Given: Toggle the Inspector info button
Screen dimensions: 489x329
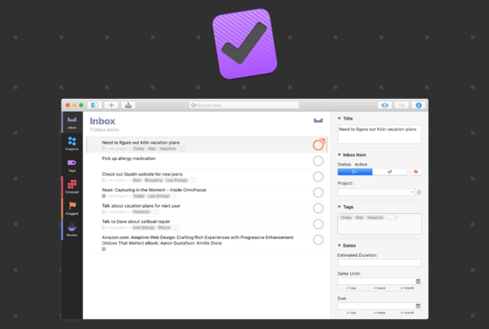Looking at the screenshot, I should [x=419, y=105].
